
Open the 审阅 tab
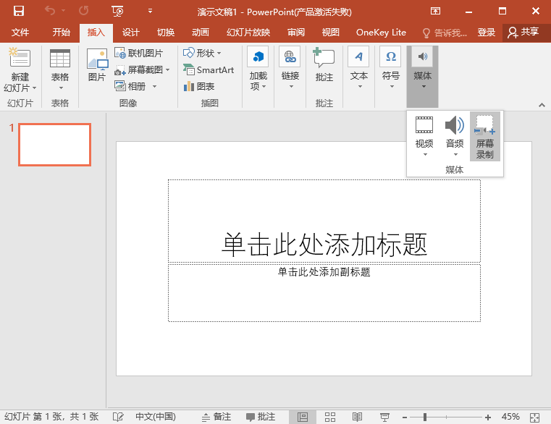pos(296,33)
